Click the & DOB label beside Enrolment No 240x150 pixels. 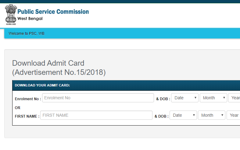163,99
